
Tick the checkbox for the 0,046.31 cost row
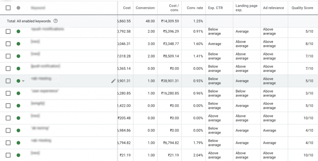[8, 44]
